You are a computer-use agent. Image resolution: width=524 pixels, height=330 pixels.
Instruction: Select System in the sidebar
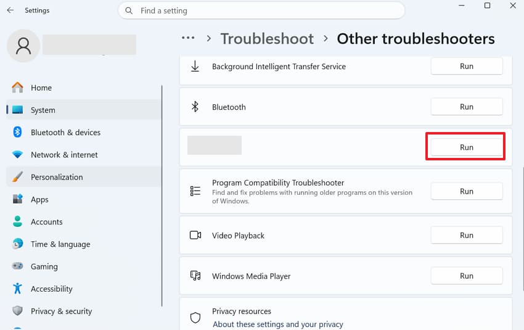pyautogui.click(x=84, y=110)
